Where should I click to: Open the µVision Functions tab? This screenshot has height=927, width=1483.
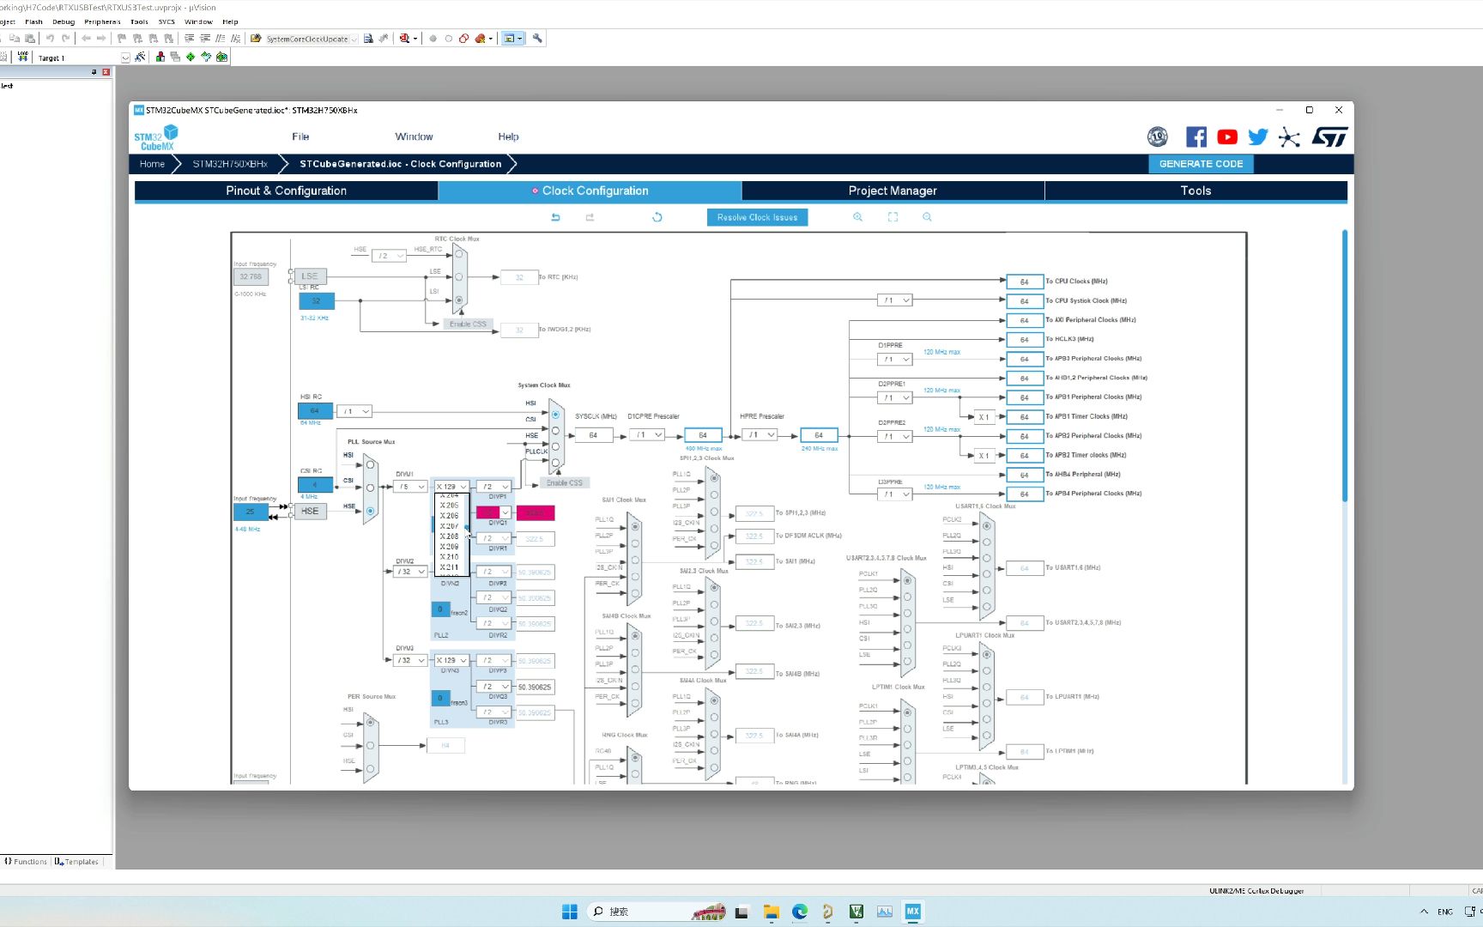(x=26, y=862)
